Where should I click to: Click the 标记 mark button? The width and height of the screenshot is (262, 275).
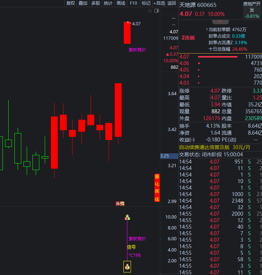coord(146,3)
